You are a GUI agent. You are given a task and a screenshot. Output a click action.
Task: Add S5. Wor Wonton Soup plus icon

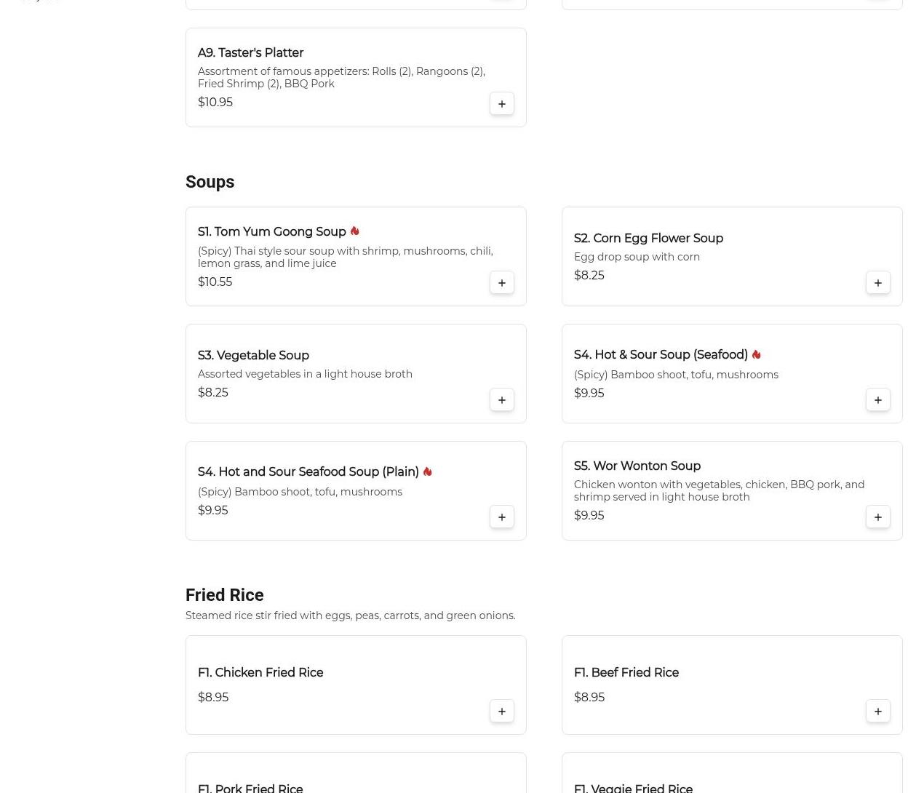(877, 517)
